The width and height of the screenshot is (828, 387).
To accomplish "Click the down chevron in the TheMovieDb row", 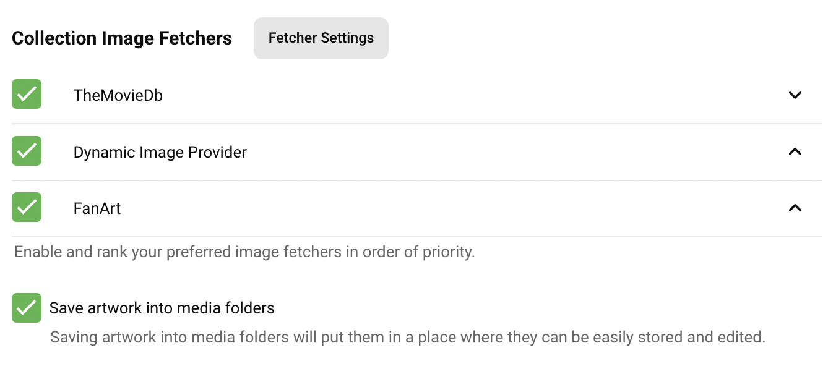I will click(795, 95).
